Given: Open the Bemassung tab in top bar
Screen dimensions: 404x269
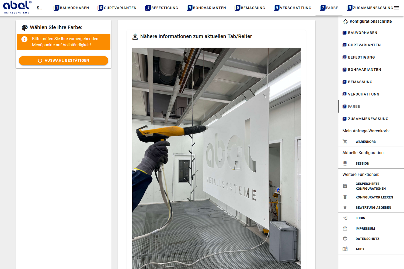Looking at the screenshot, I should (x=250, y=8).
